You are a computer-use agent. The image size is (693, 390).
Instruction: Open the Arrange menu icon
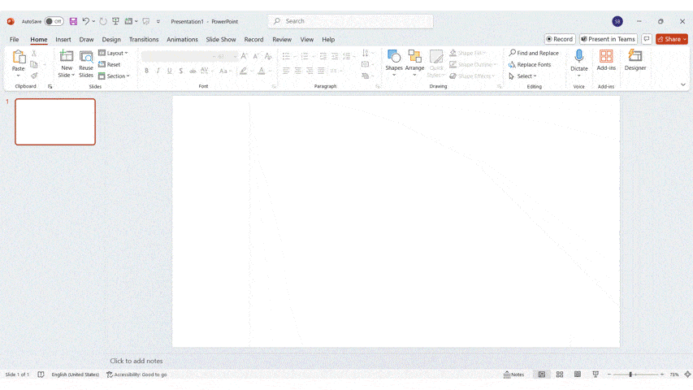click(x=414, y=56)
